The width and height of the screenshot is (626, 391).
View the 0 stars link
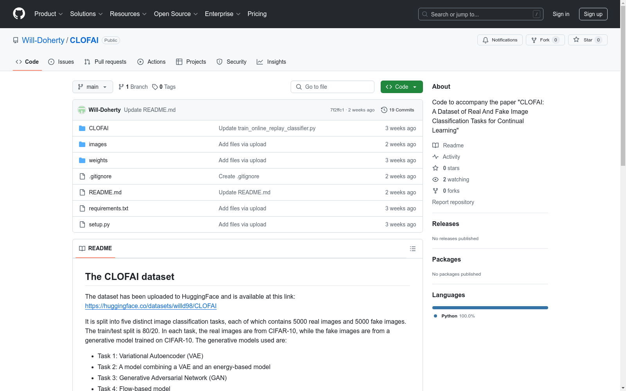coord(446,168)
